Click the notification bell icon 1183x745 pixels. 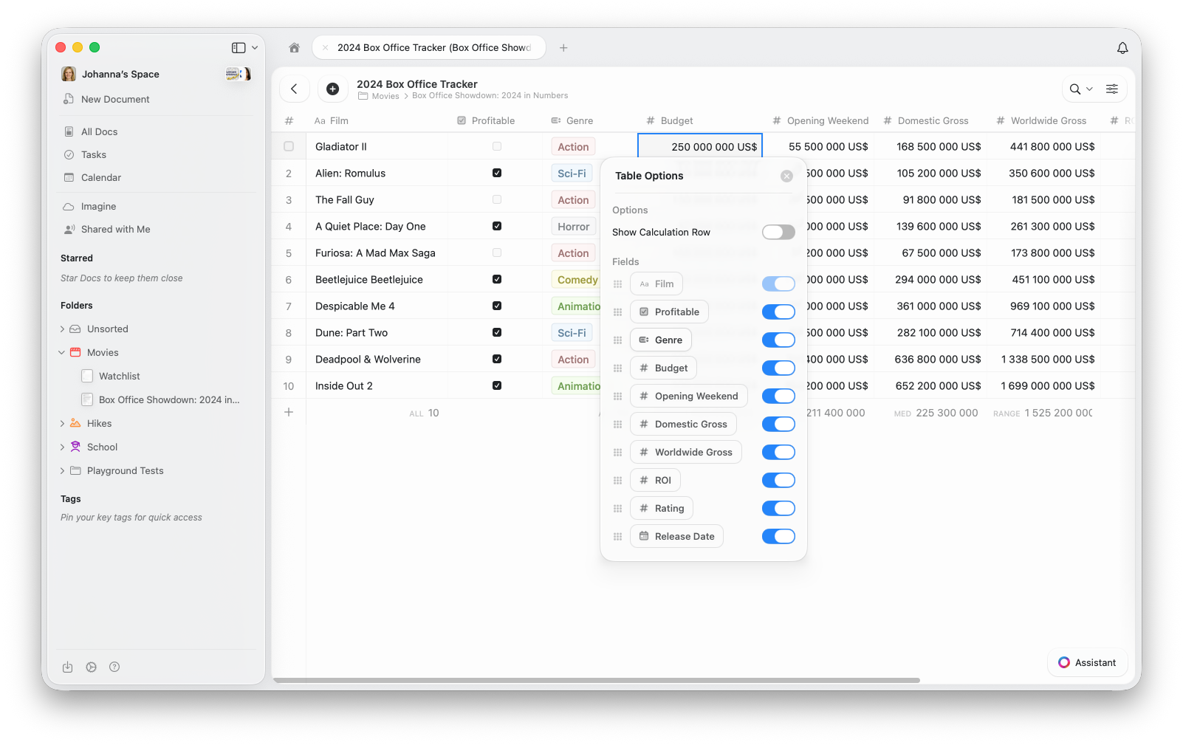click(1122, 47)
